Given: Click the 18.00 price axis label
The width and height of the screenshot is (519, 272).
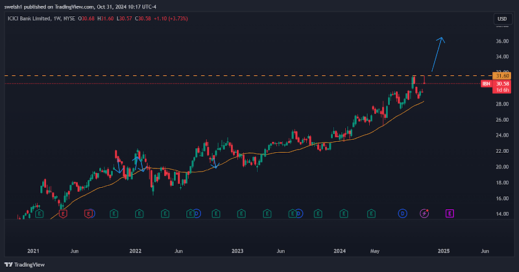Looking at the screenshot, I should [502, 183].
